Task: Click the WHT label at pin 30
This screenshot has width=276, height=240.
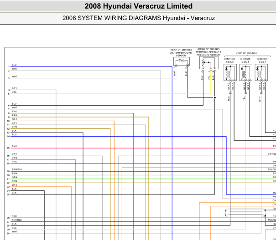Action: 15,231
